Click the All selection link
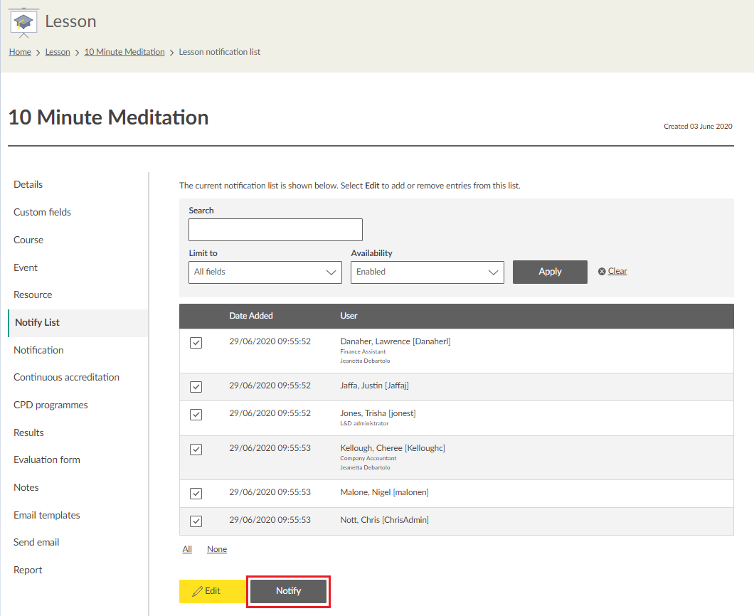Viewport: 754px width, 616px height. [187, 549]
